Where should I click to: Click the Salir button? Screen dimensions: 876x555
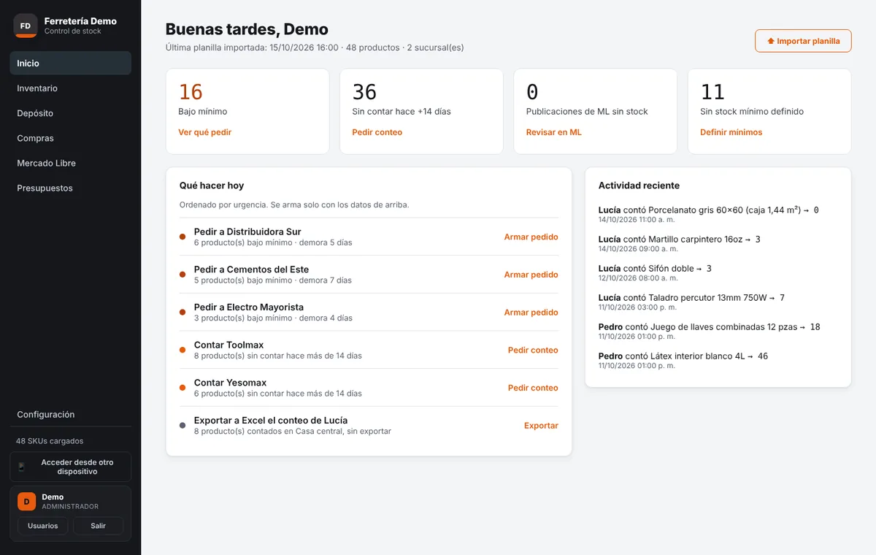coord(98,526)
